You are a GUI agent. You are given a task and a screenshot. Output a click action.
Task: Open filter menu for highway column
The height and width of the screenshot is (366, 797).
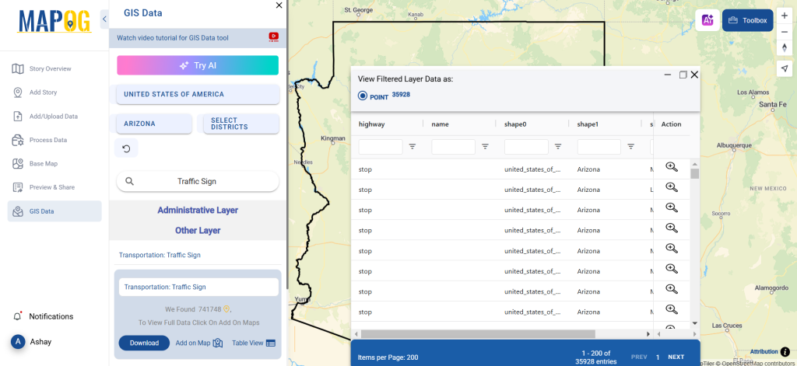click(x=413, y=147)
